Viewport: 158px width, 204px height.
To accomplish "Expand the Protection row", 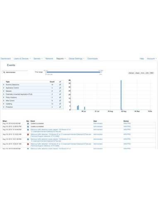I will (4, 107).
